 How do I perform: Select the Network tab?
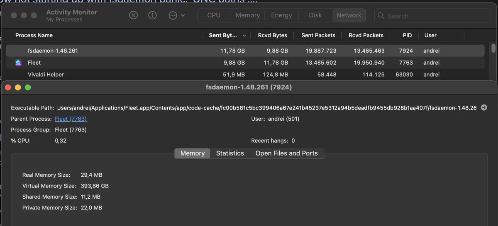(x=349, y=15)
